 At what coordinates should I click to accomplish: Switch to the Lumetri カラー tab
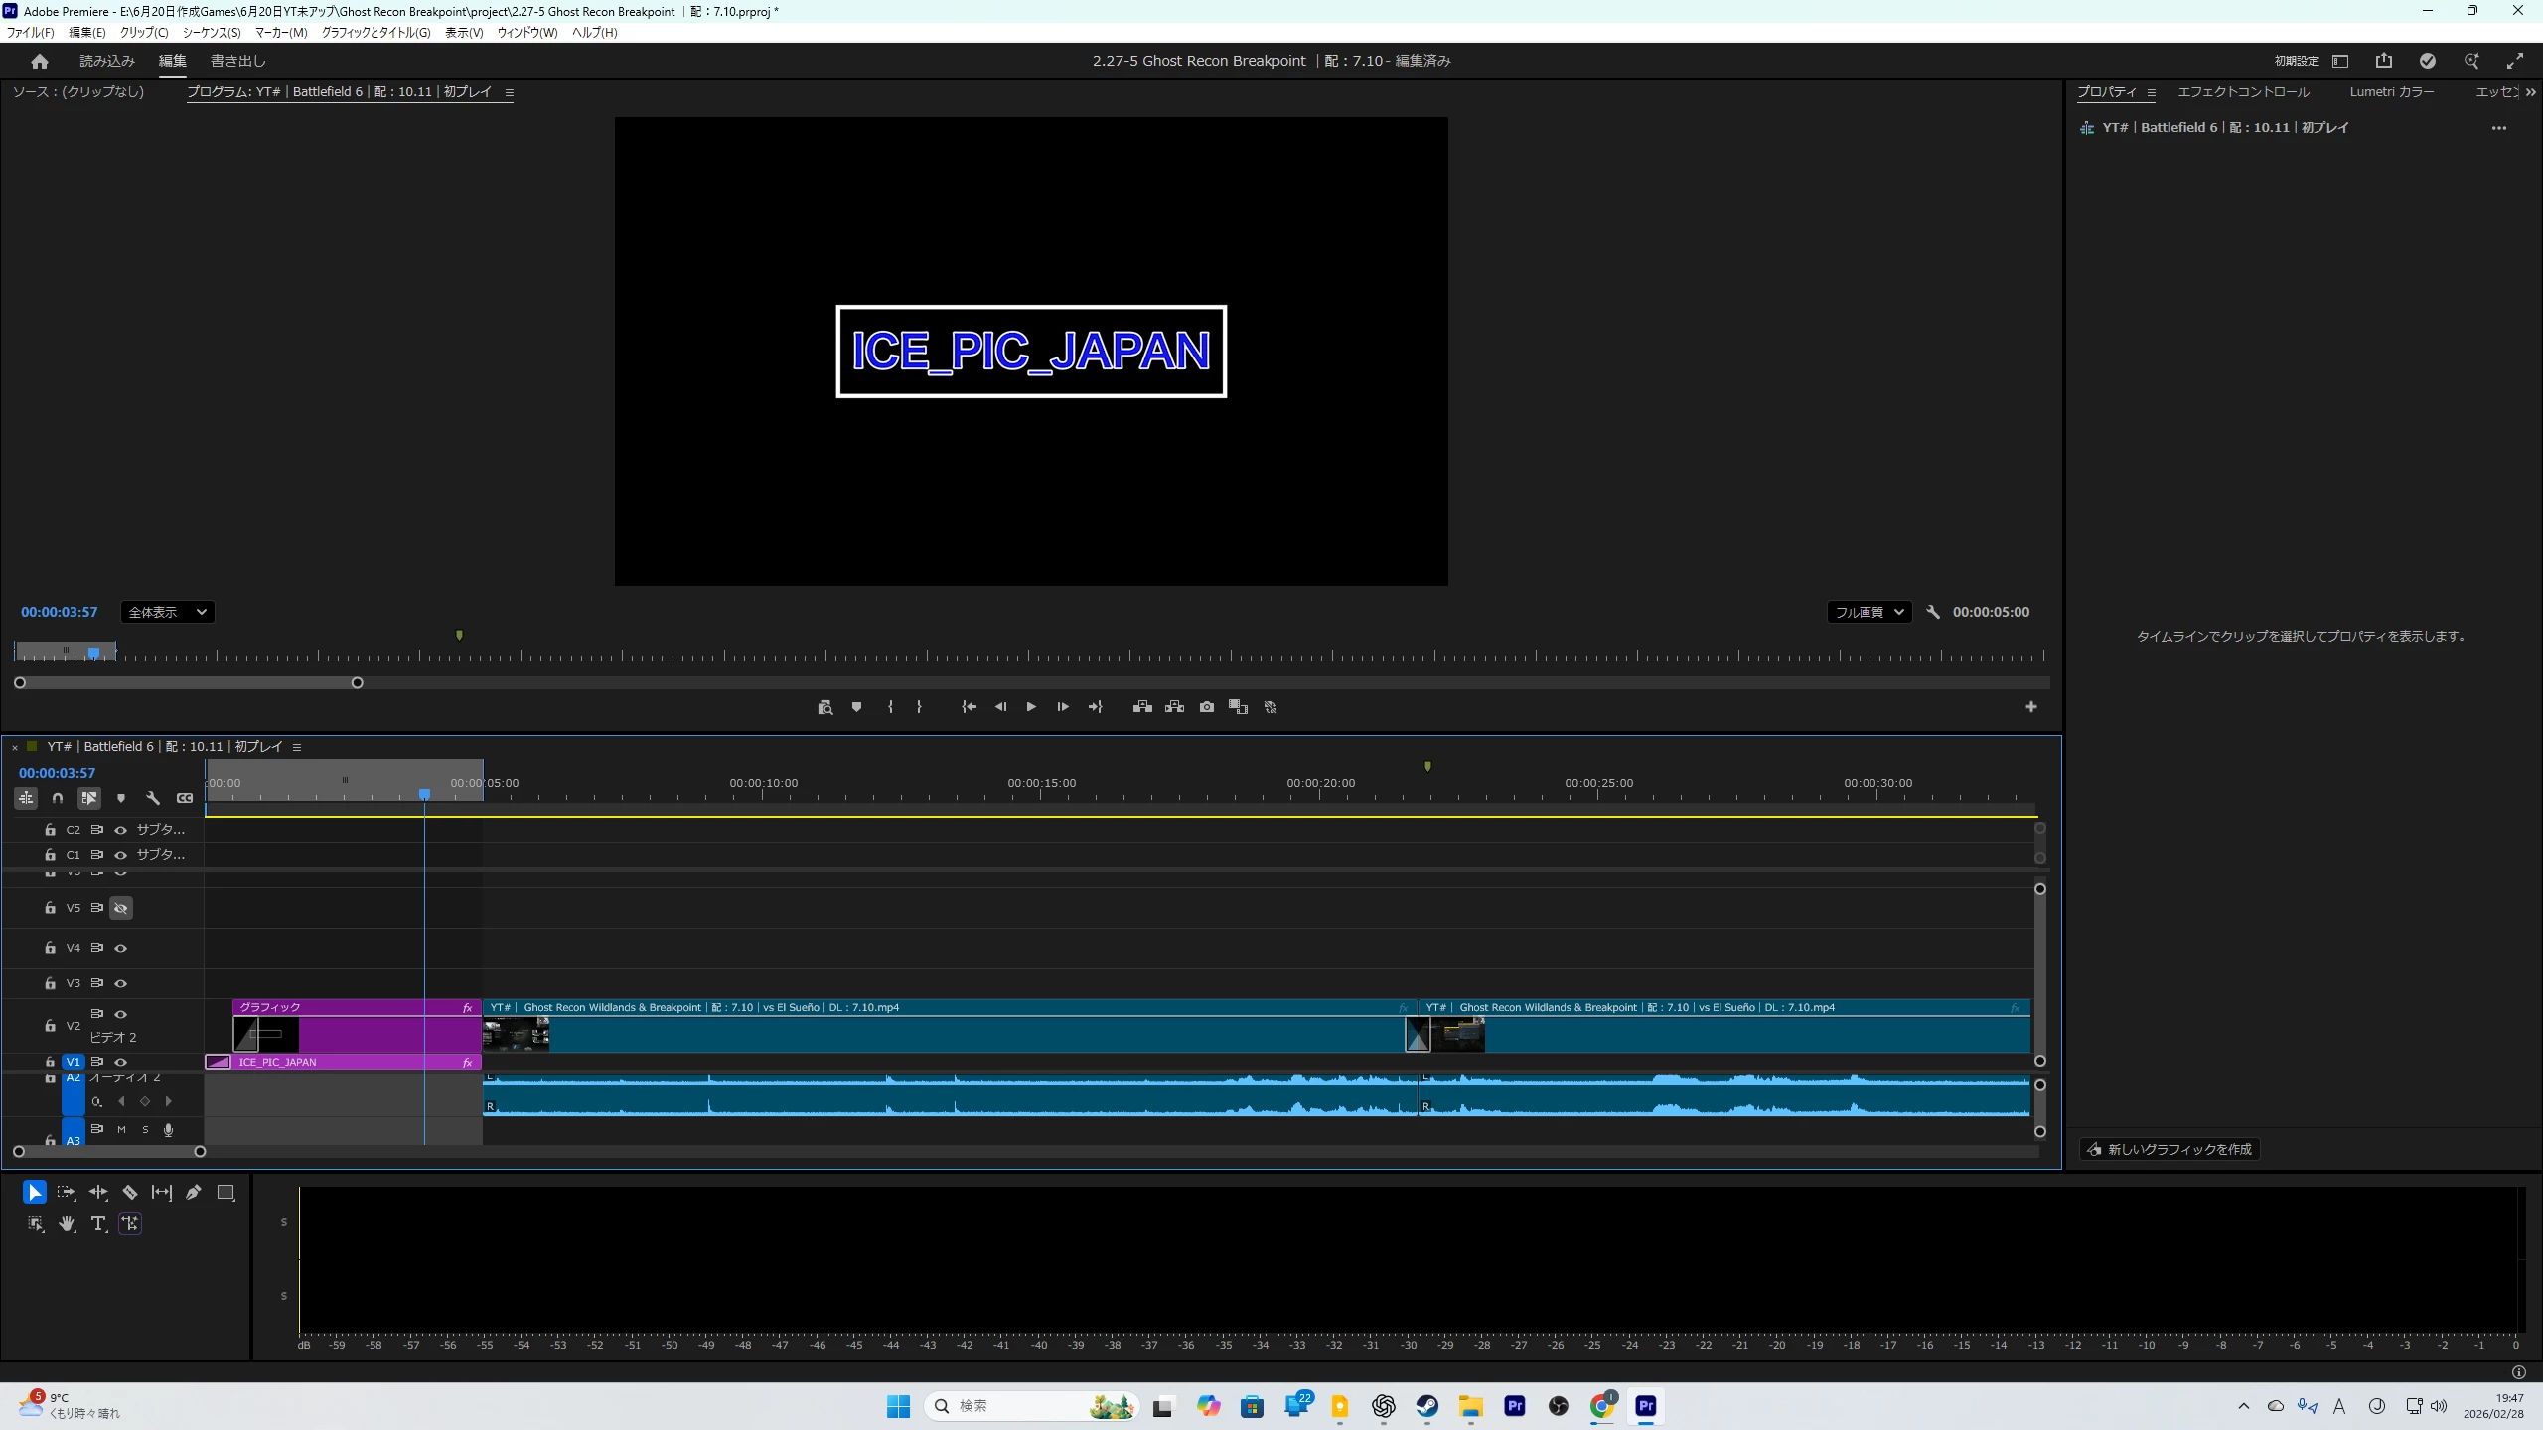click(2391, 92)
